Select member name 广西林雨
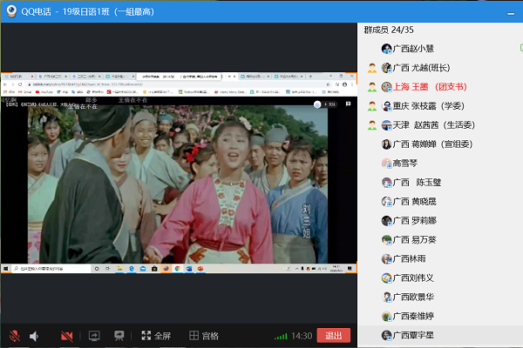523x348 pixels. click(x=410, y=258)
